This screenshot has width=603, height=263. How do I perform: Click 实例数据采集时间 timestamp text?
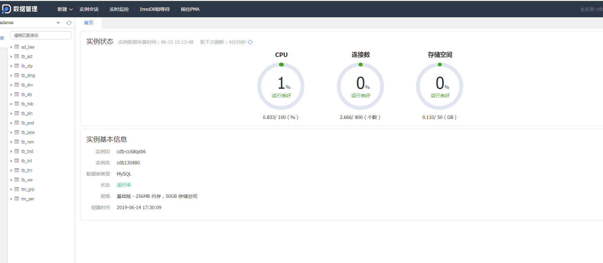click(x=156, y=42)
